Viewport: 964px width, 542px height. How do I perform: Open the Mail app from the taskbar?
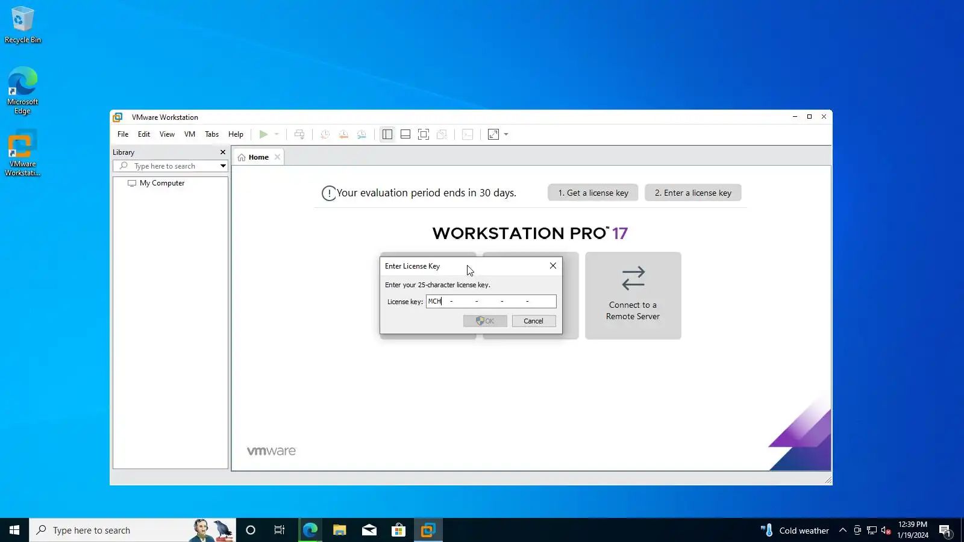pos(369,530)
